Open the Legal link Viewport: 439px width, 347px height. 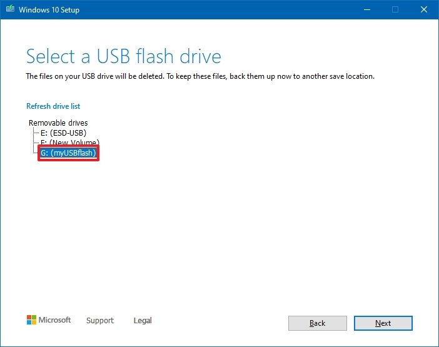point(143,320)
